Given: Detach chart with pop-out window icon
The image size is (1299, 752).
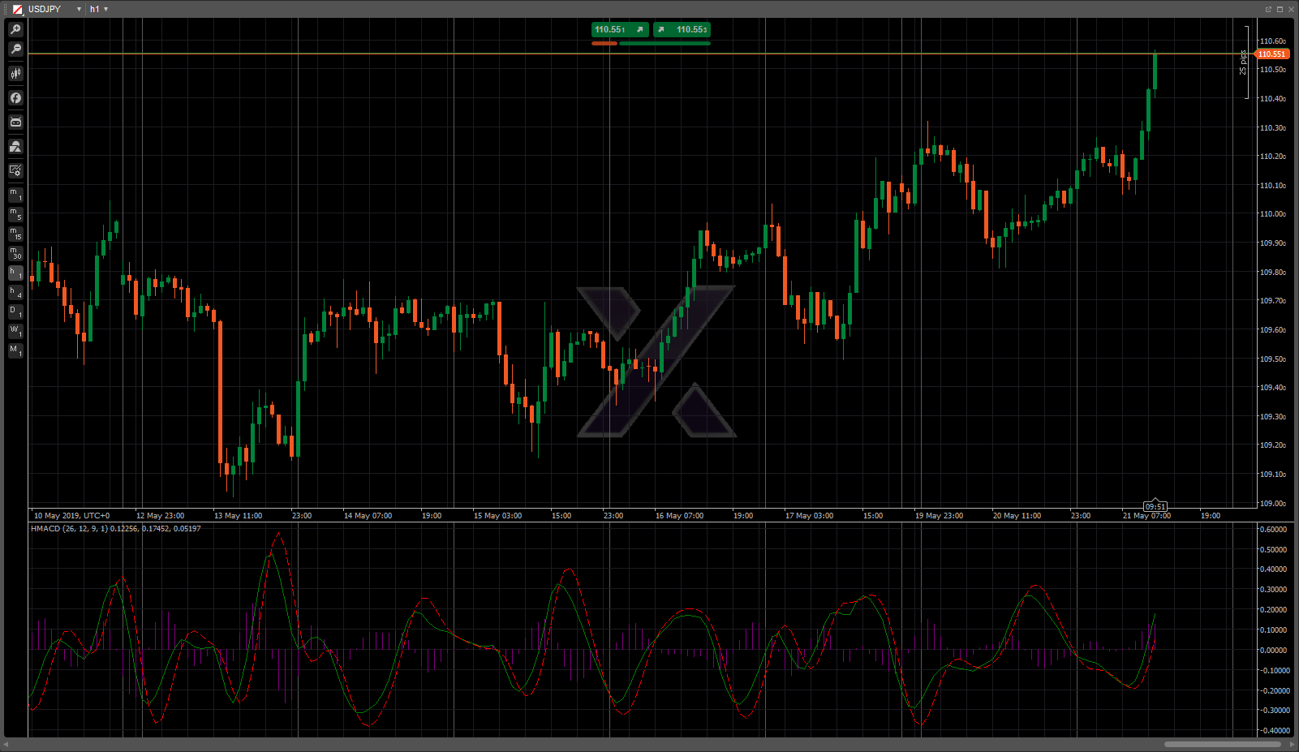Looking at the screenshot, I should (1268, 9).
